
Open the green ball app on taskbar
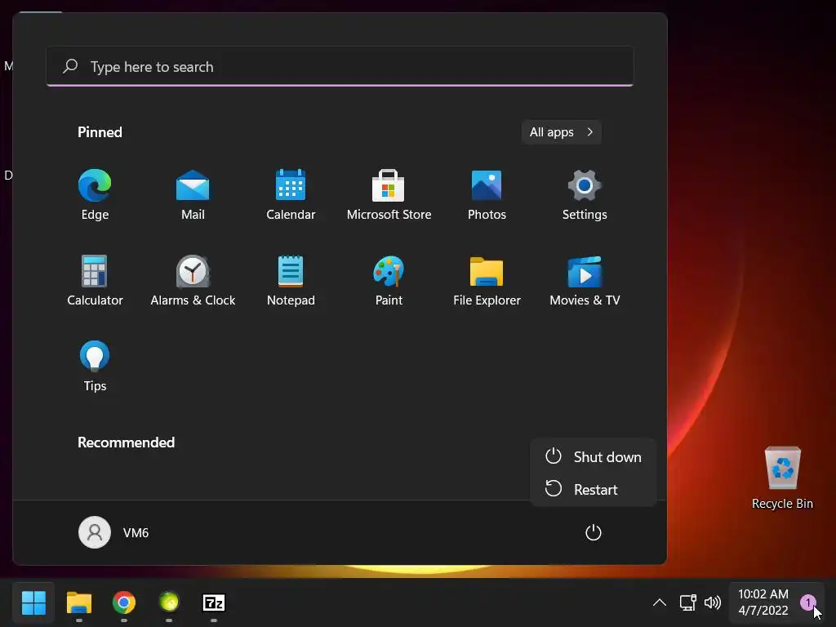[169, 603]
